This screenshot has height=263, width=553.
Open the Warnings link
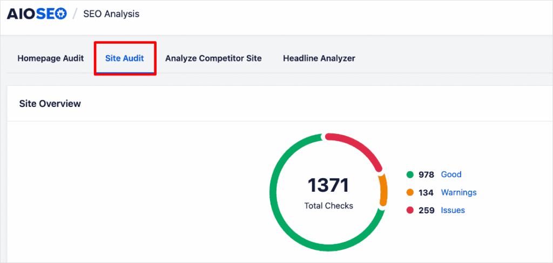459,192
